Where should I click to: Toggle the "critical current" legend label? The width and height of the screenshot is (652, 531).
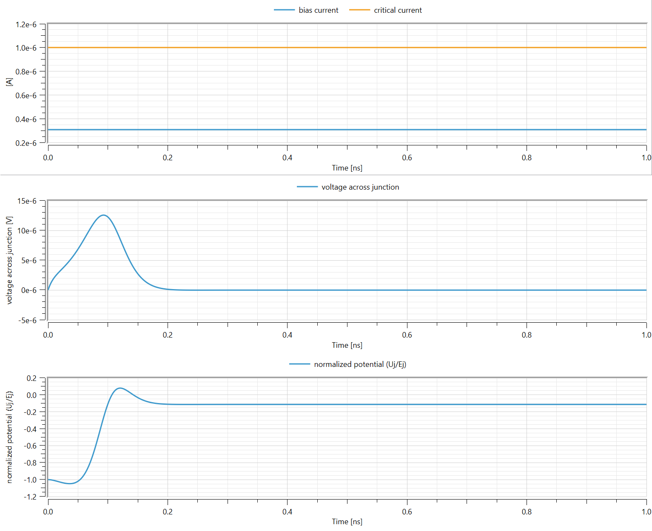pos(398,10)
